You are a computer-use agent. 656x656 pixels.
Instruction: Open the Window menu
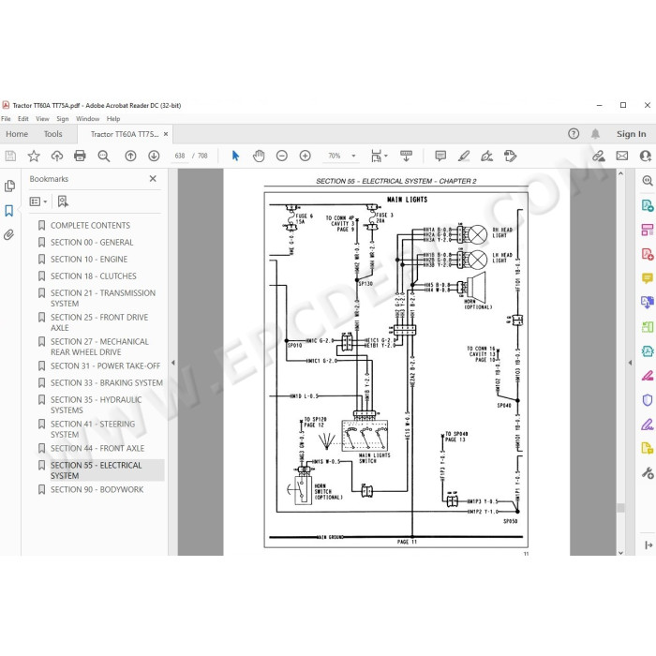pyautogui.click(x=87, y=119)
